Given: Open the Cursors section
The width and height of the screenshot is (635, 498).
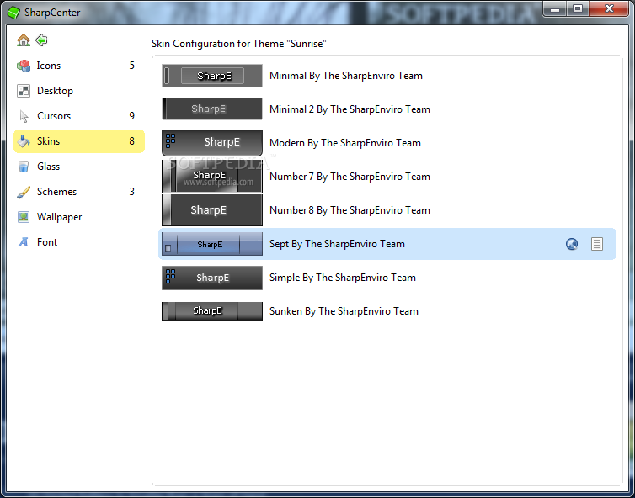Looking at the screenshot, I should 79,116.
